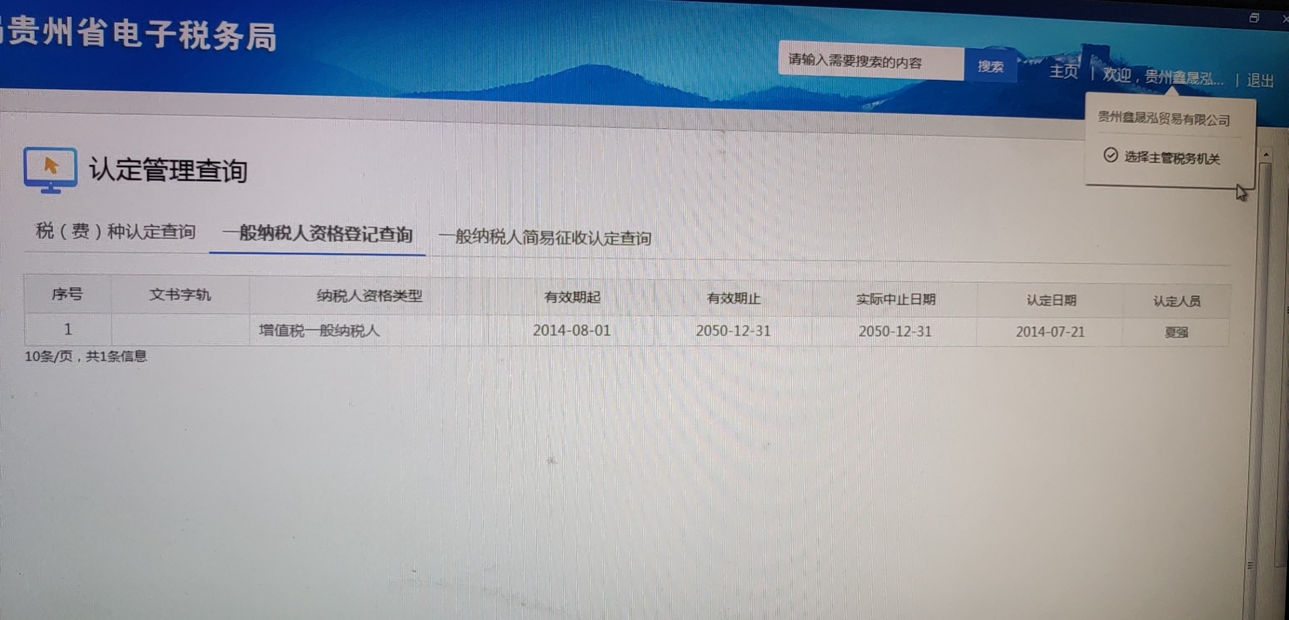Click the monitor icon beside 认定管理查询
This screenshot has height=620, width=1289.
(x=50, y=170)
